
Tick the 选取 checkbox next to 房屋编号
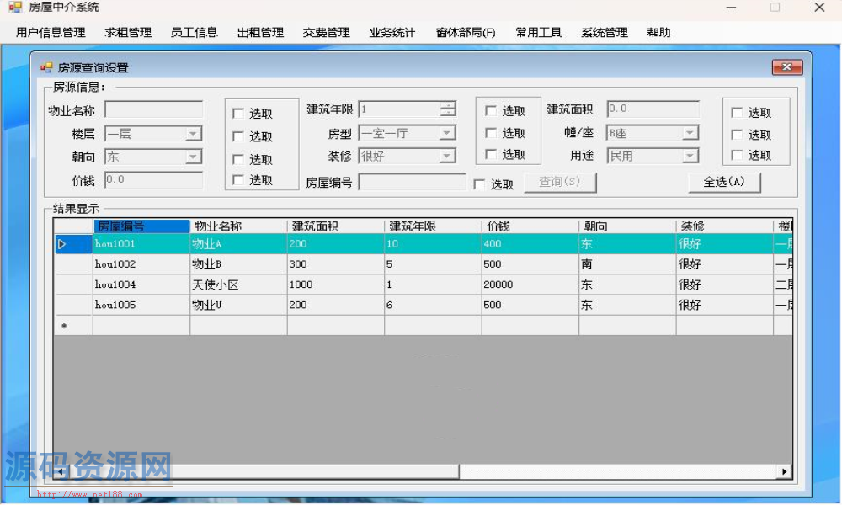pyautogui.click(x=480, y=184)
